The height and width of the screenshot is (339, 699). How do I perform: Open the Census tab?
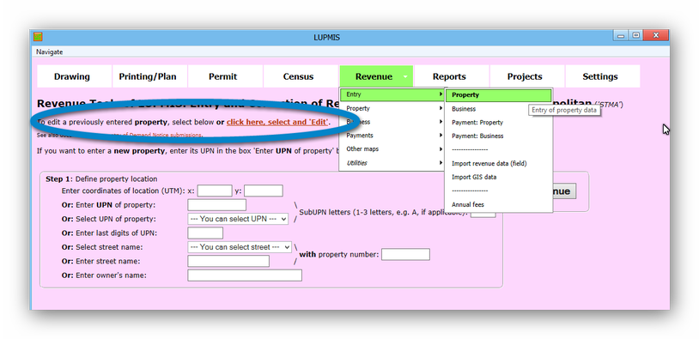tap(301, 76)
